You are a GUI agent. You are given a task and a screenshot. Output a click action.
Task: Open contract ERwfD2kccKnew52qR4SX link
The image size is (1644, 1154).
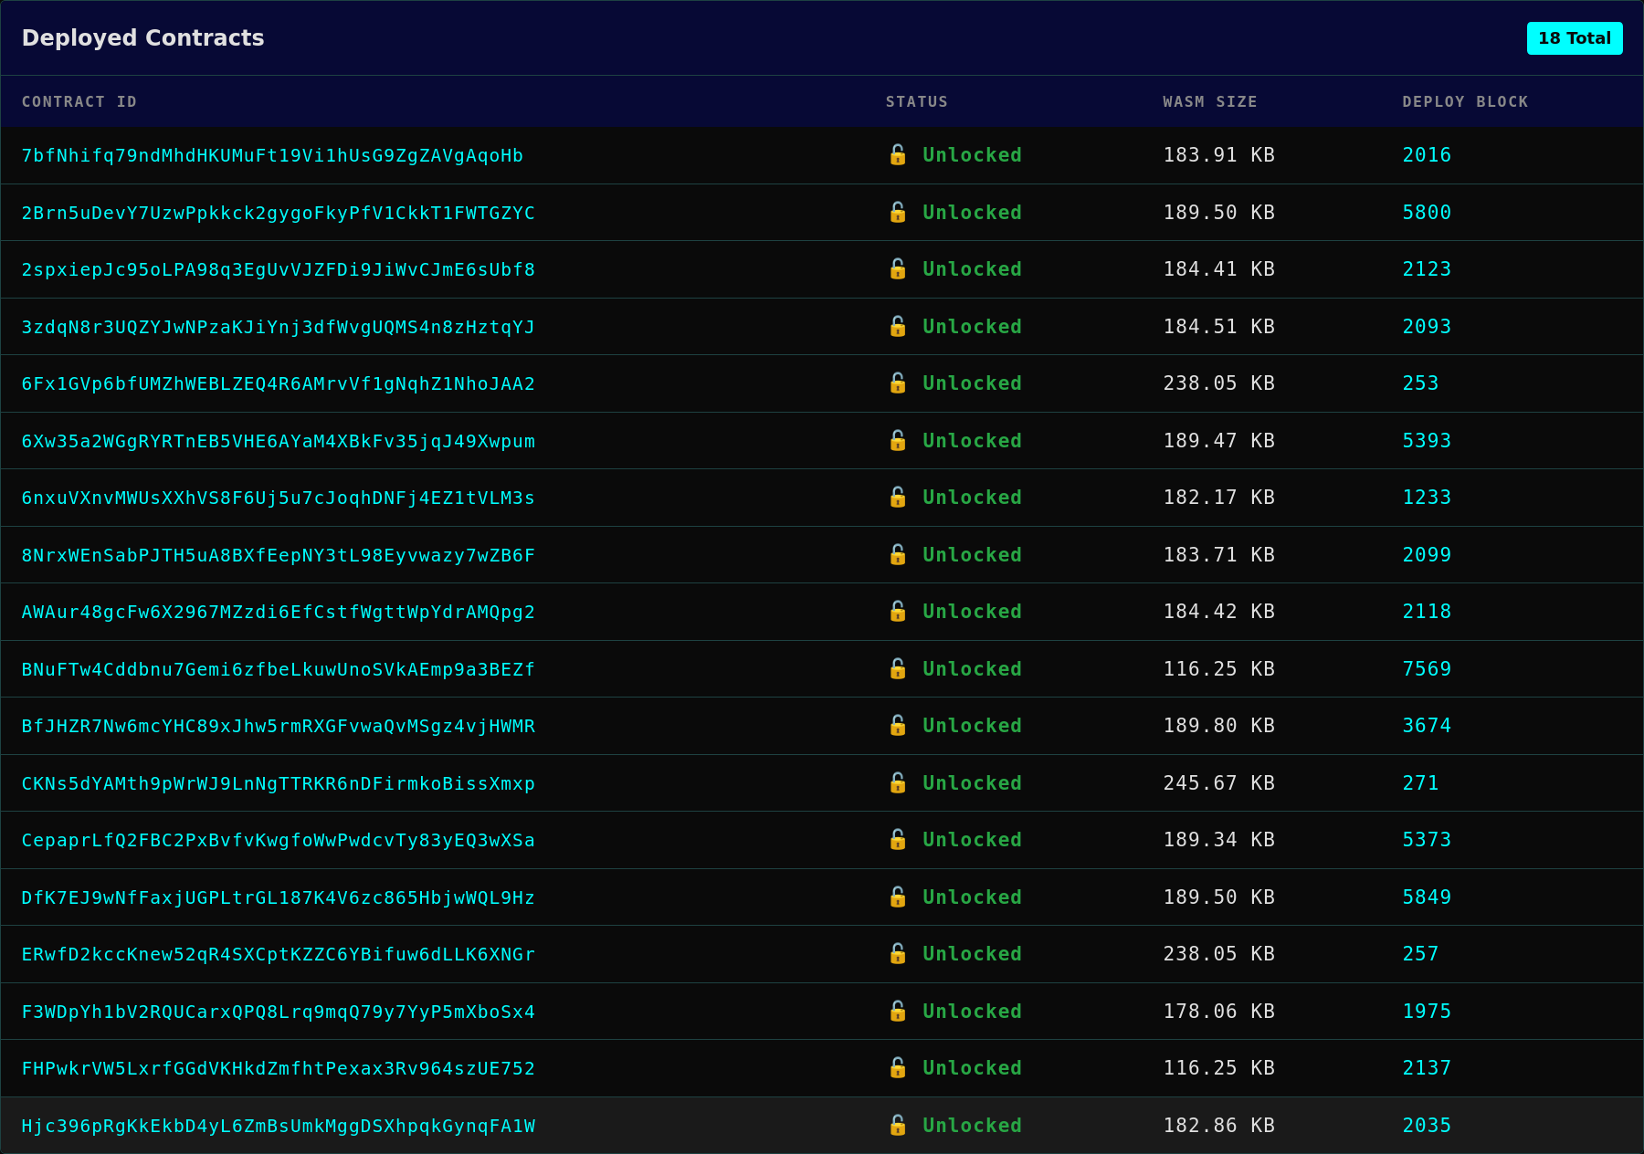[279, 954]
